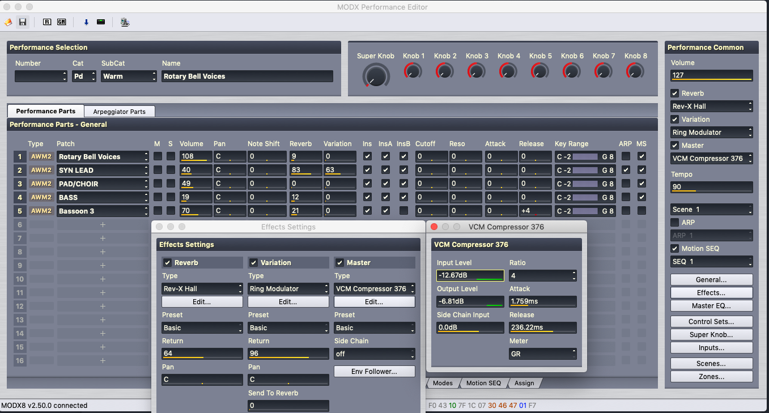Viewport: 769px width, 413px height.
Task: Click the R toolbar icon
Action: point(47,22)
